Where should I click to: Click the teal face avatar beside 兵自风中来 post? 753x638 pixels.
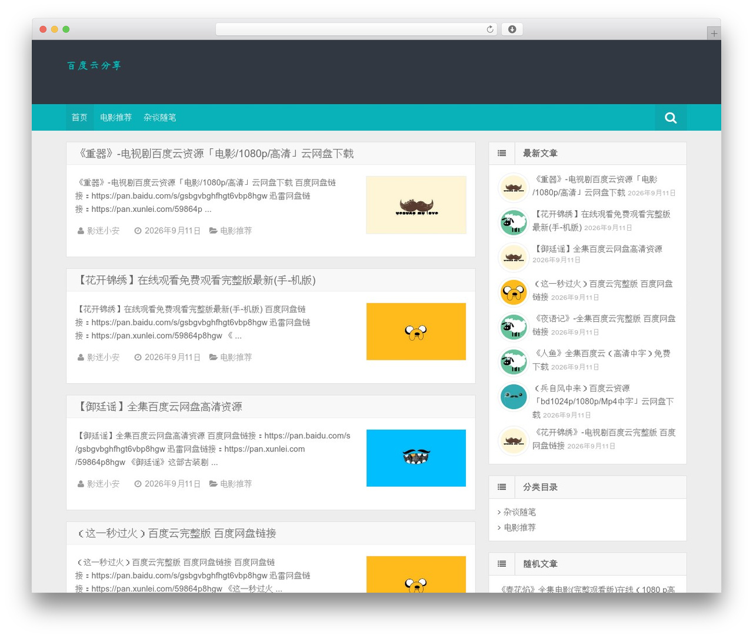tap(514, 397)
